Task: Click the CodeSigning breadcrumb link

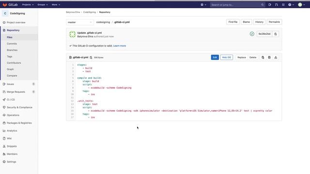Action: coord(89,12)
